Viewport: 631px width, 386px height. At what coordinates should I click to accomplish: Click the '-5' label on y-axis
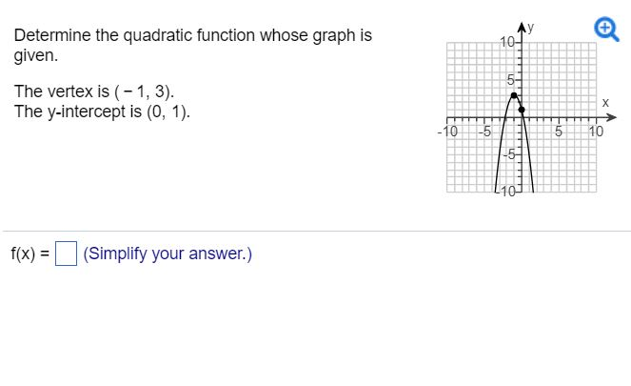point(508,154)
